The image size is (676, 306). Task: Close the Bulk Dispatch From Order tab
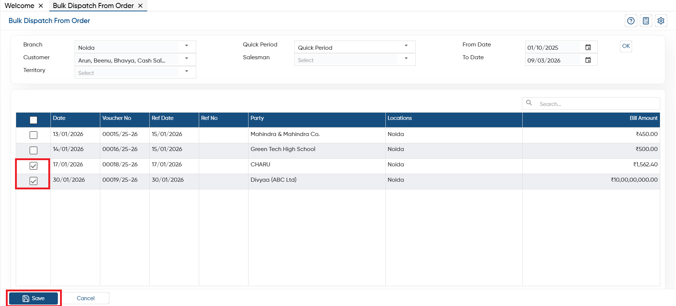pos(140,5)
